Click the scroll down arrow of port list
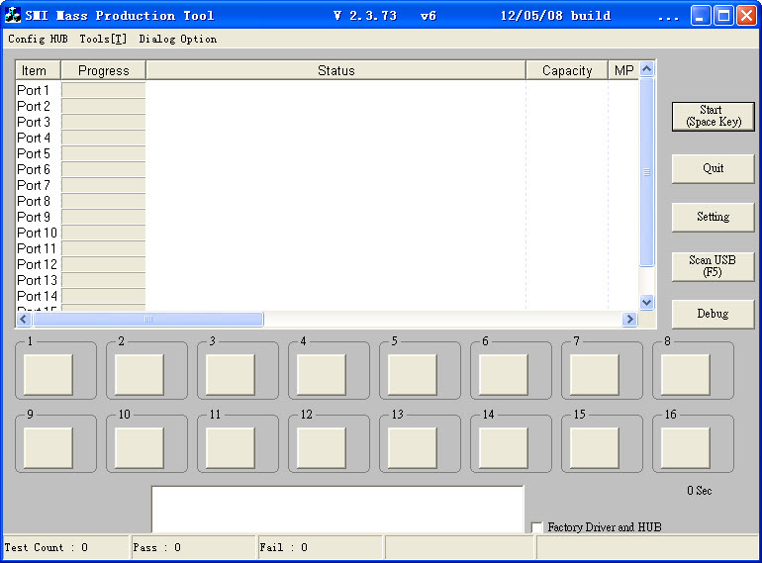 (646, 302)
